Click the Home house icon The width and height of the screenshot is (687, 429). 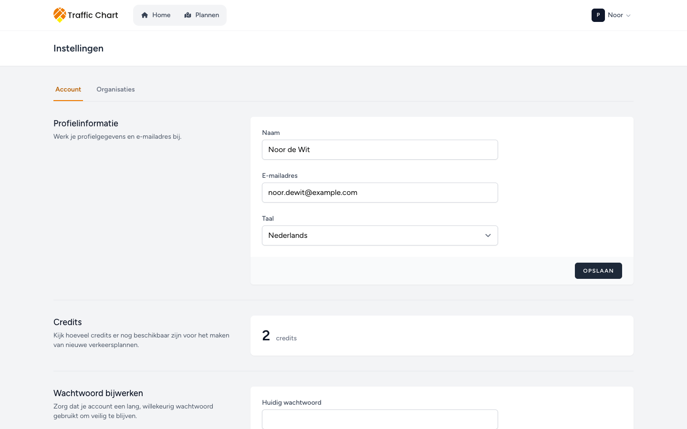(145, 15)
